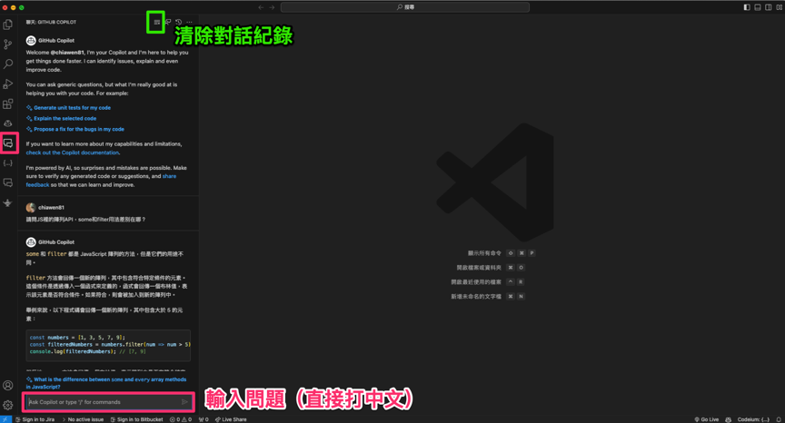Open the Source Control view
785x423 pixels.
(x=7, y=44)
